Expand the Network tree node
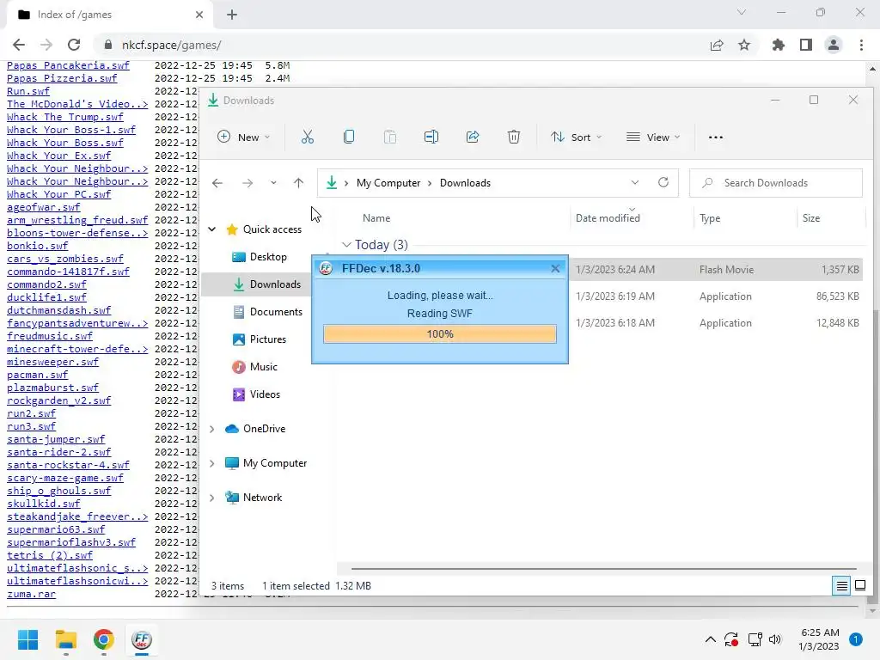The width and height of the screenshot is (880, 660). click(x=212, y=498)
